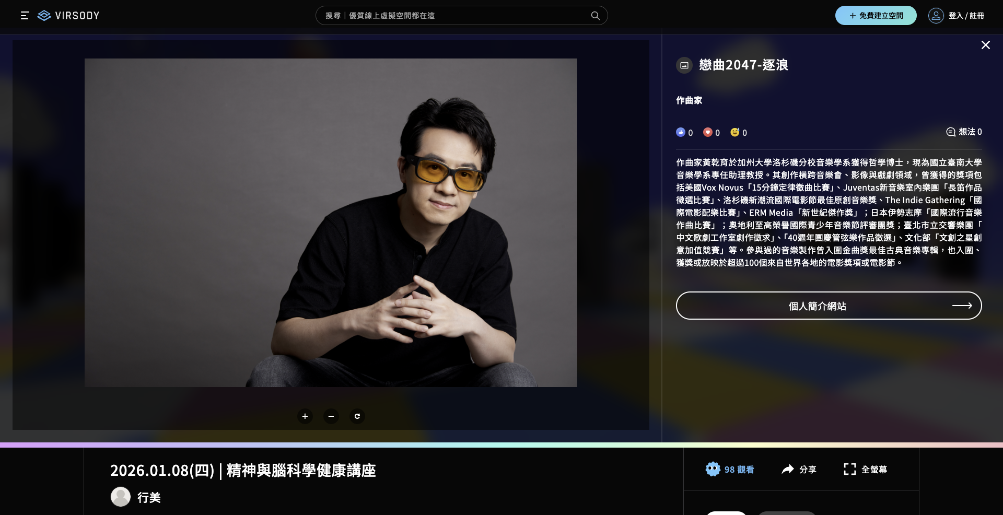The image size is (1003, 515).
Task: Toggle the red heart reaction
Action: click(708, 132)
